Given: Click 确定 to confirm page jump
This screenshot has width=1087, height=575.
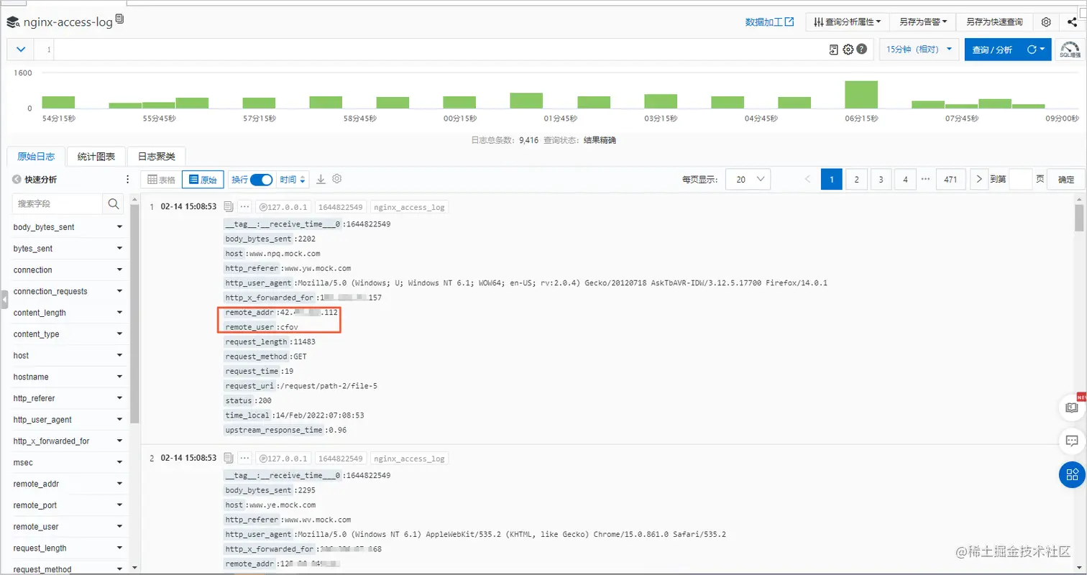Looking at the screenshot, I should click(1066, 180).
